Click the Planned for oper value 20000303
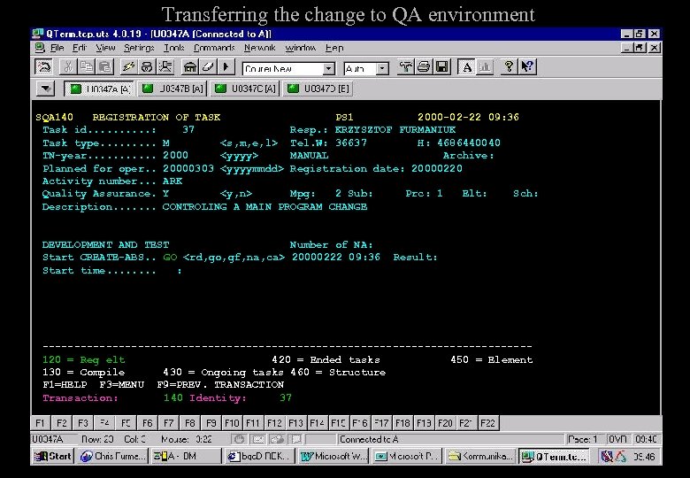Screen dimensions: 690x478 pyautogui.click(x=188, y=168)
